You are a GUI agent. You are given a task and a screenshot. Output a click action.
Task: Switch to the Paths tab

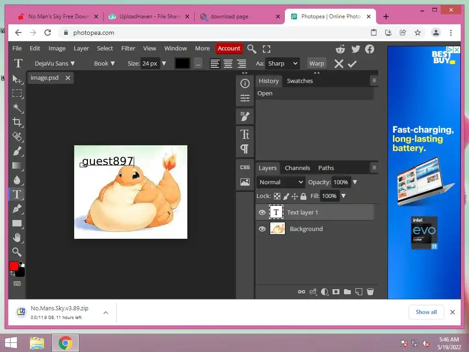(x=326, y=168)
